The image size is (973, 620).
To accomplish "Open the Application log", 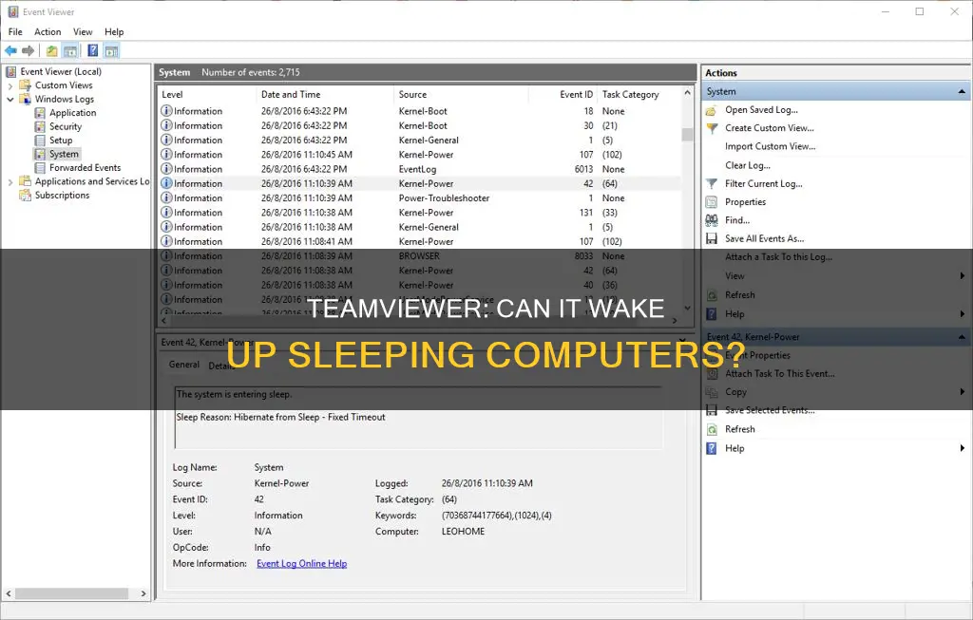I will click(x=72, y=113).
